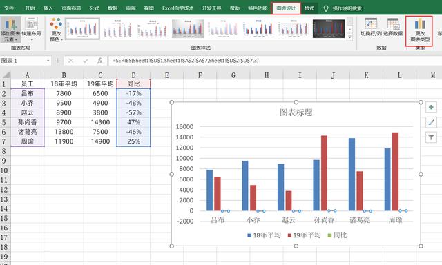This screenshot has height=265, width=442.
Task: Click the 19年平均 legend entry
Action: click(x=304, y=235)
